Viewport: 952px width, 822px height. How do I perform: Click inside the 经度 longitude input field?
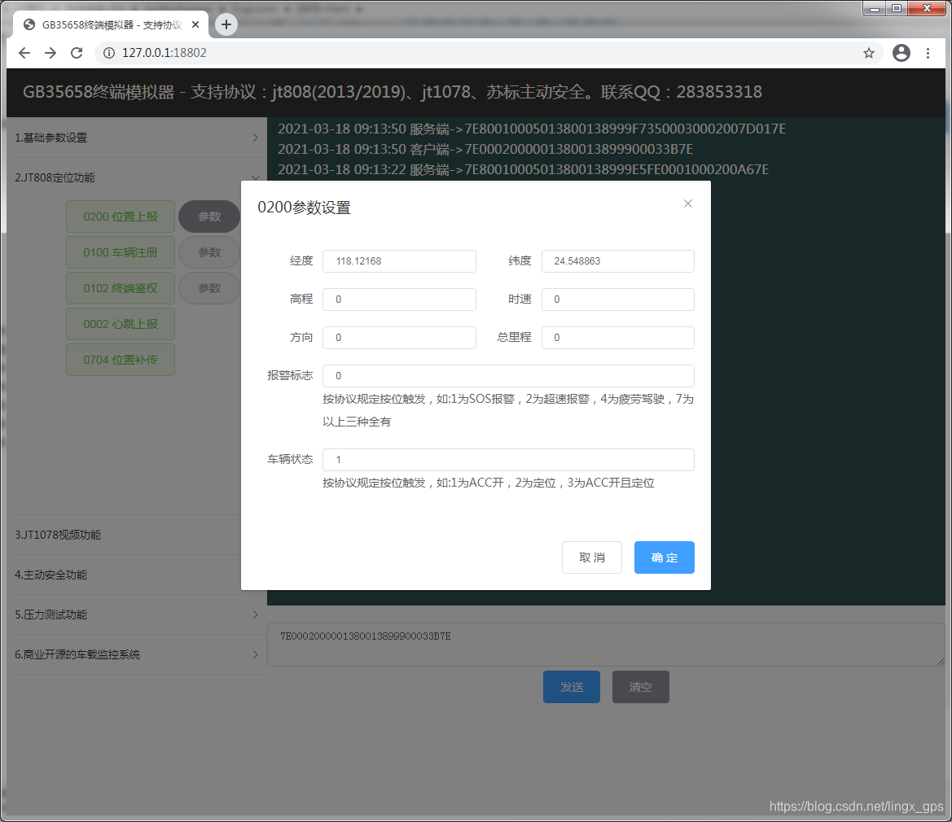[399, 261]
